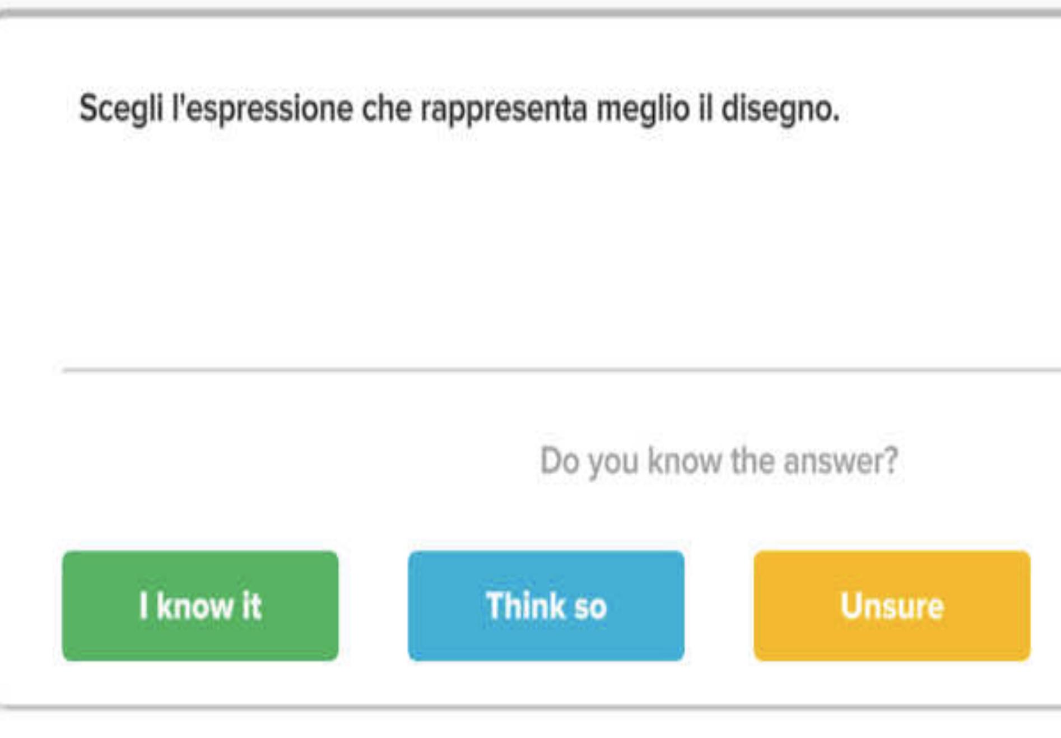The width and height of the screenshot is (1061, 738).
Task: Click the green "I know it" button
Action: pos(200,605)
